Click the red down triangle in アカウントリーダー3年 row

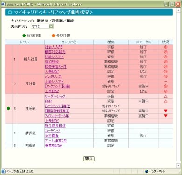pyautogui.click(x=166, y=116)
